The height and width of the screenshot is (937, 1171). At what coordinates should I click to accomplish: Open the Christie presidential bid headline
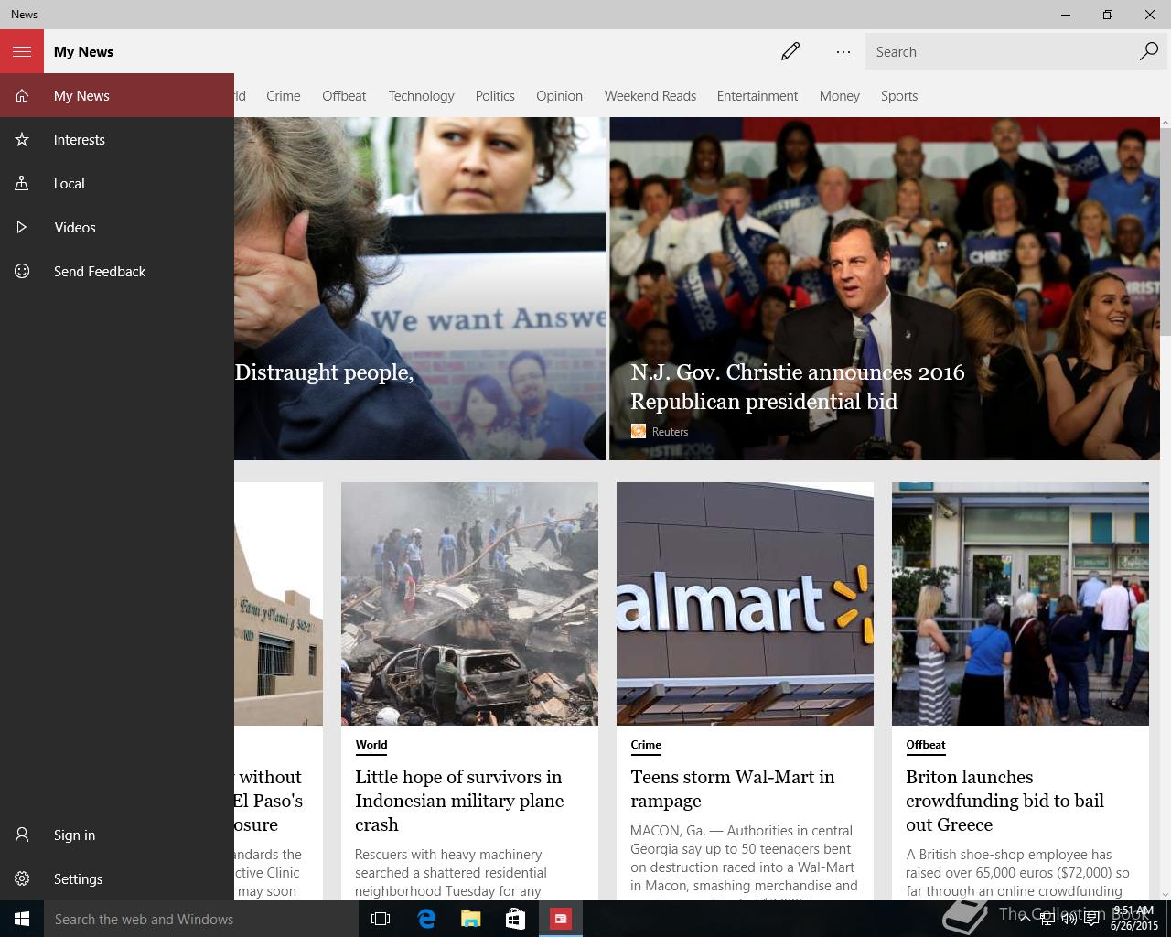[797, 386]
